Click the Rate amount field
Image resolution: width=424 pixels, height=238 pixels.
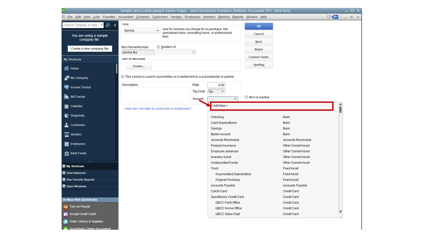tap(216, 85)
